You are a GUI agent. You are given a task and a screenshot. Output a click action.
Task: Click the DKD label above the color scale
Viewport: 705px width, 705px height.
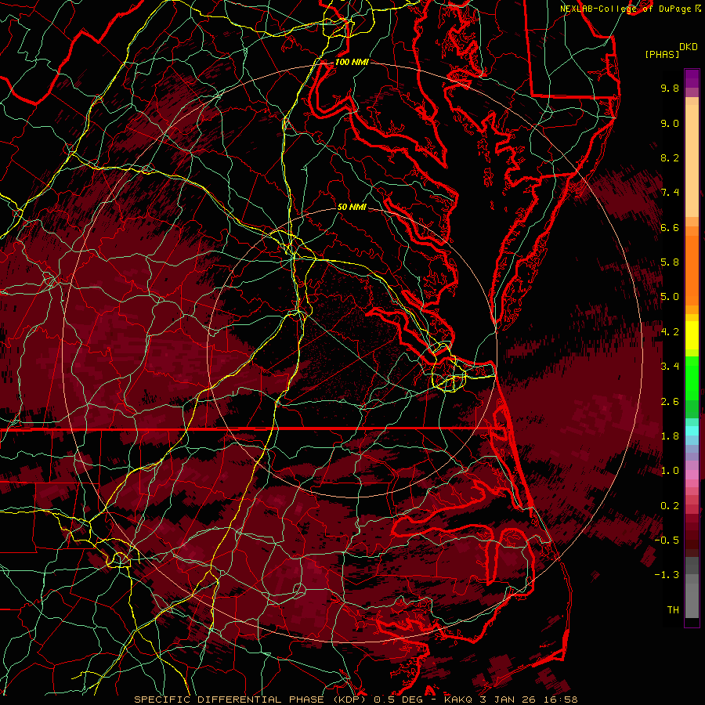click(689, 46)
